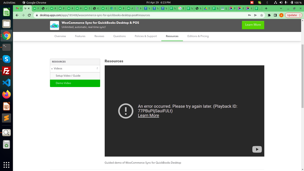Click the YouTube logo in the player

pos(257,149)
